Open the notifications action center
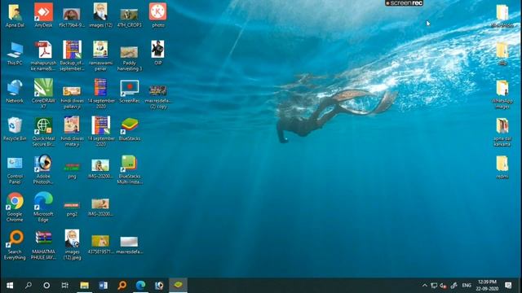 click(x=508, y=286)
